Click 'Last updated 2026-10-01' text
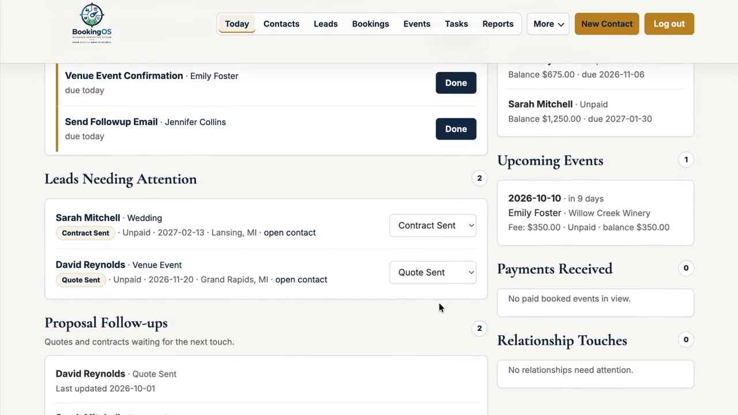Viewport: 738px width, 415px height. click(x=106, y=388)
